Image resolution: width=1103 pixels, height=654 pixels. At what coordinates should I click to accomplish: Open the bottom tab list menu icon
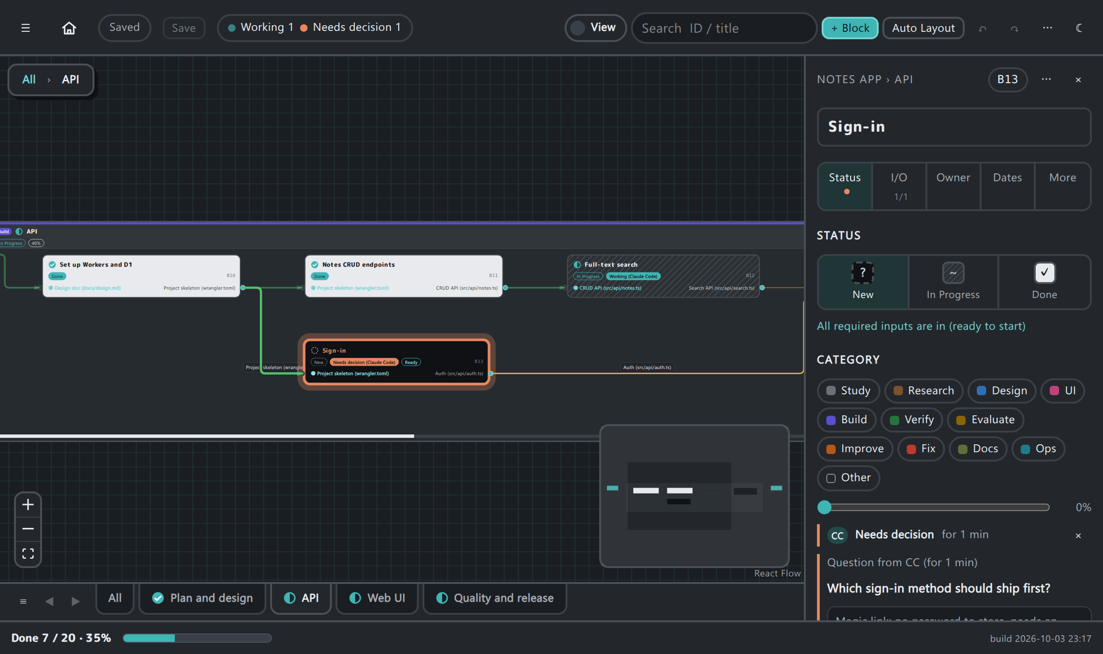(x=23, y=601)
